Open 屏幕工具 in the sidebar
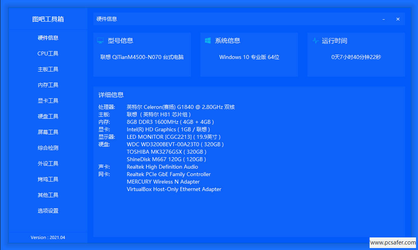418x250 pixels. pyautogui.click(x=48, y=132)
